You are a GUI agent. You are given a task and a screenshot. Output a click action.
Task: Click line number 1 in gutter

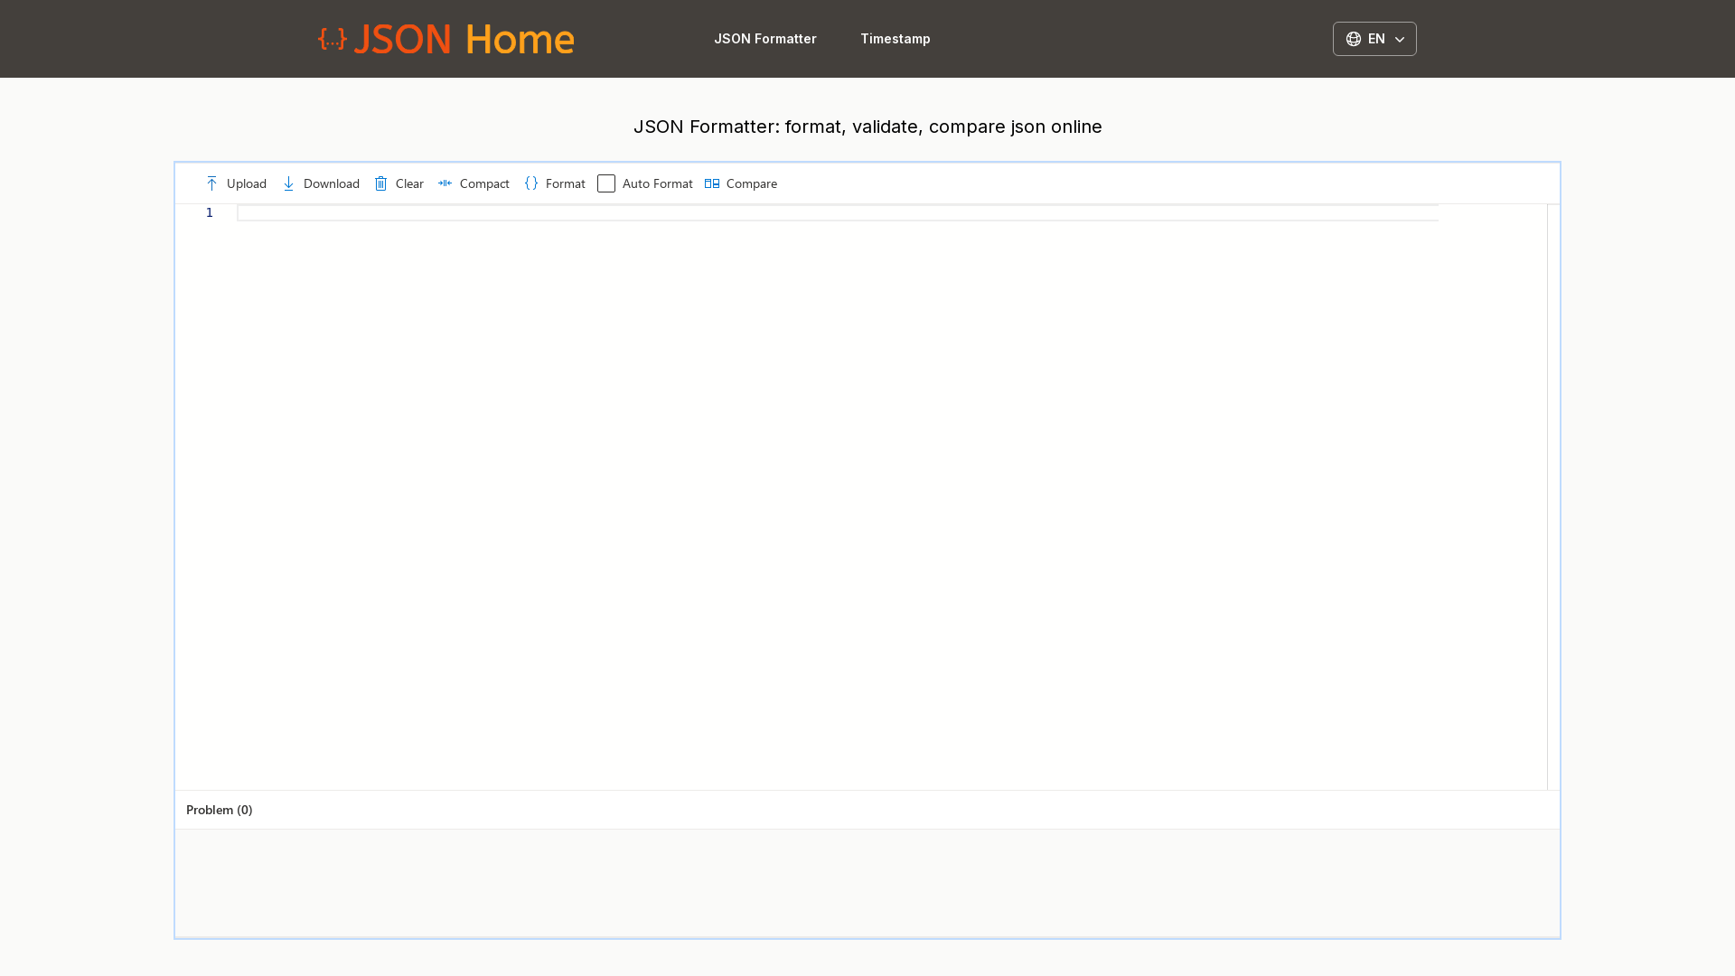coord(210,212)
